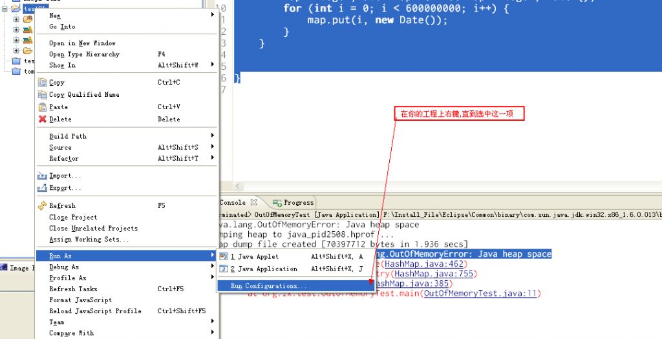Open the New submenu
The width and height of the screenshot is (662, 339).
(x=127, y=15)
